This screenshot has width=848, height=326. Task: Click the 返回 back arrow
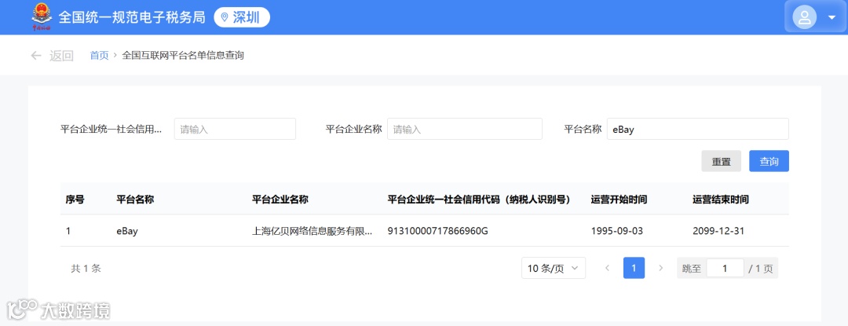click(x=36, y=55)
